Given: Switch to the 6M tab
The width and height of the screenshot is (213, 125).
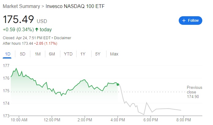Looking at the screenshot, I should coord(52,54).
